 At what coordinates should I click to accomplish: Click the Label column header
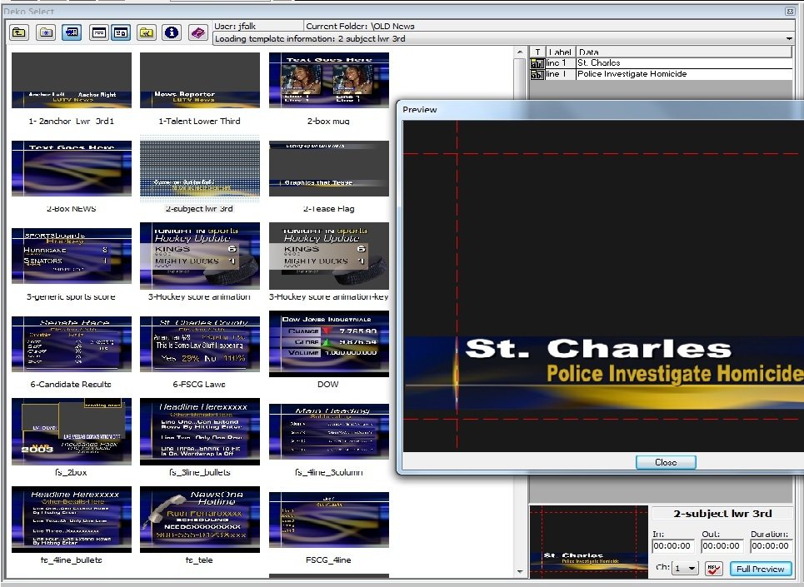coord(560,52)
